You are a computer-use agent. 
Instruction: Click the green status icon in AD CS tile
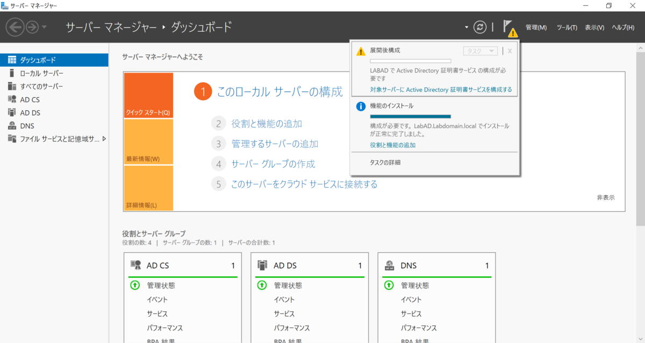coord(135,285)
